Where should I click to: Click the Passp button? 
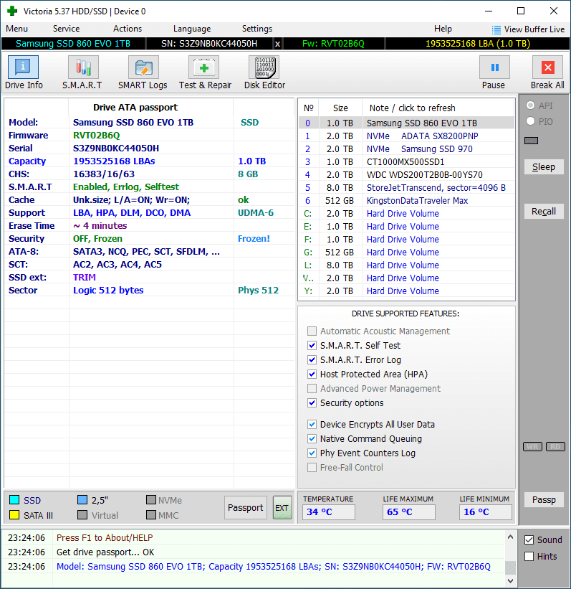[x=544, y=500]
